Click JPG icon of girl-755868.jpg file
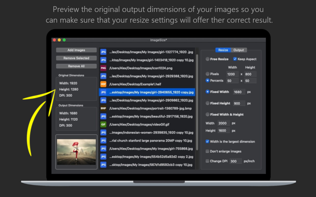 tap(103, 149)
